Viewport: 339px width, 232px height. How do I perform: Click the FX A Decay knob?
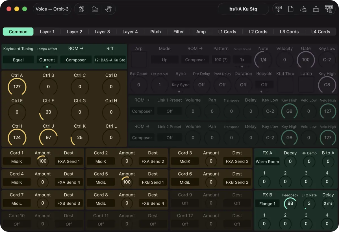[290, 161]
